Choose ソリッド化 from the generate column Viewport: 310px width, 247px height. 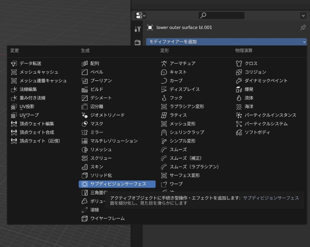(x=101, y=175)
